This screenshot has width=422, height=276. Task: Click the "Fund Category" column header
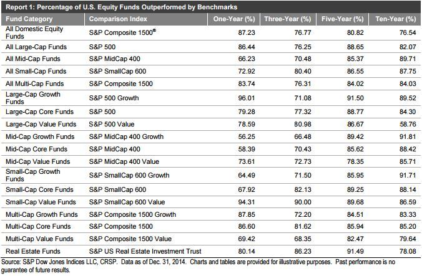coord(27,19)
